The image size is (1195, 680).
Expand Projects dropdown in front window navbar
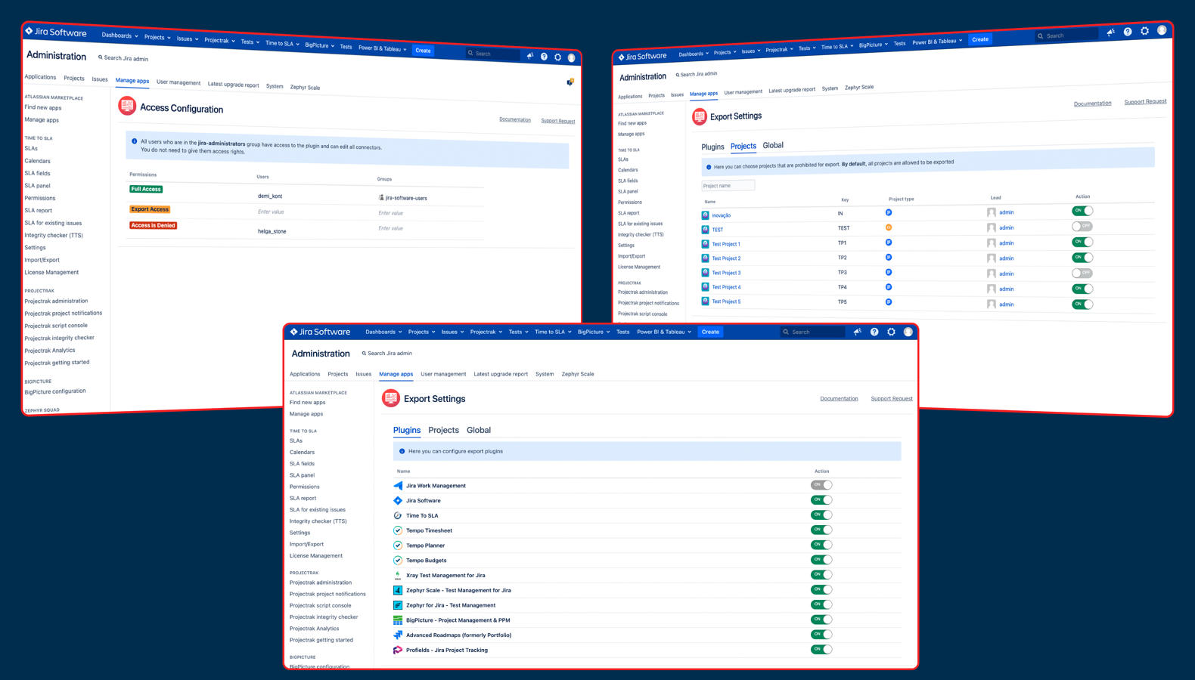click(x=421, y=332)
